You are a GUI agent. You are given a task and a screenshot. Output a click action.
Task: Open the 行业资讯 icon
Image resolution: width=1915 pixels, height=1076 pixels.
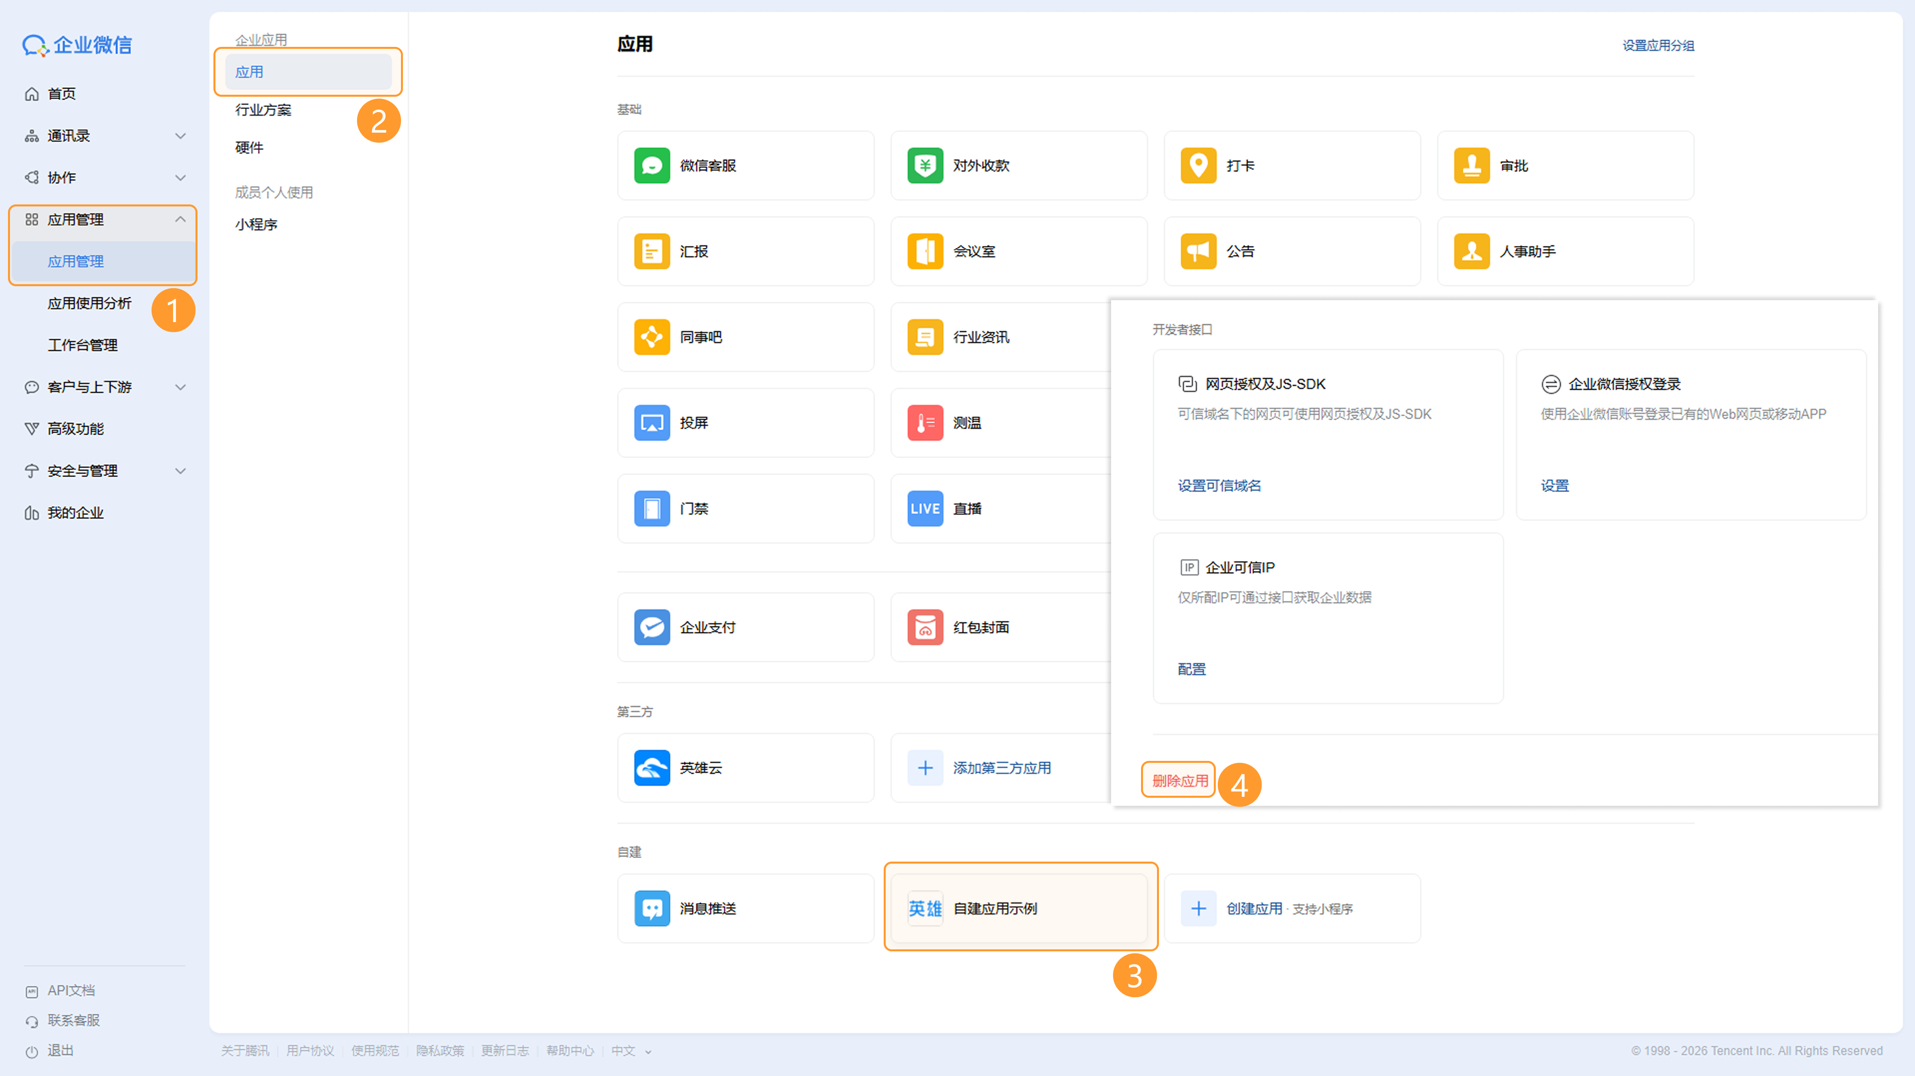pos(925,338)
